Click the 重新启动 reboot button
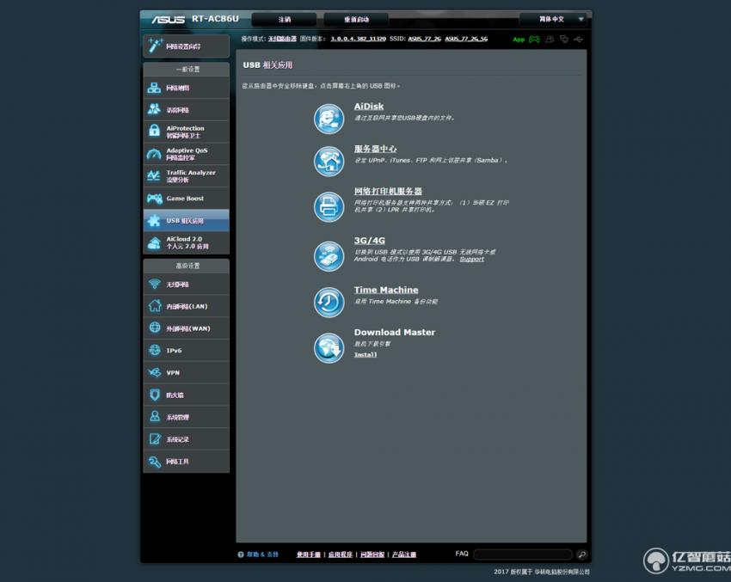 click(356, 19)
